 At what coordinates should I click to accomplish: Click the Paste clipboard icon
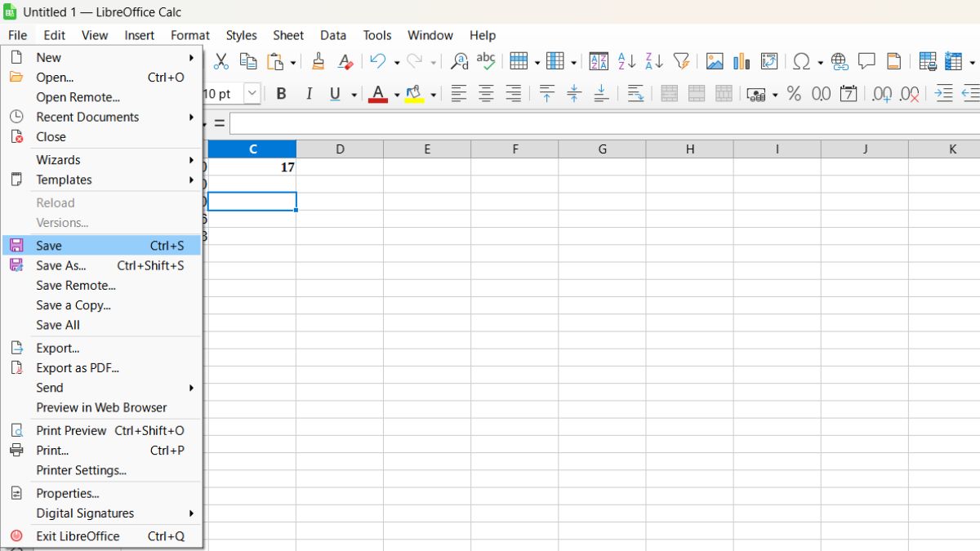coord(276,61)
